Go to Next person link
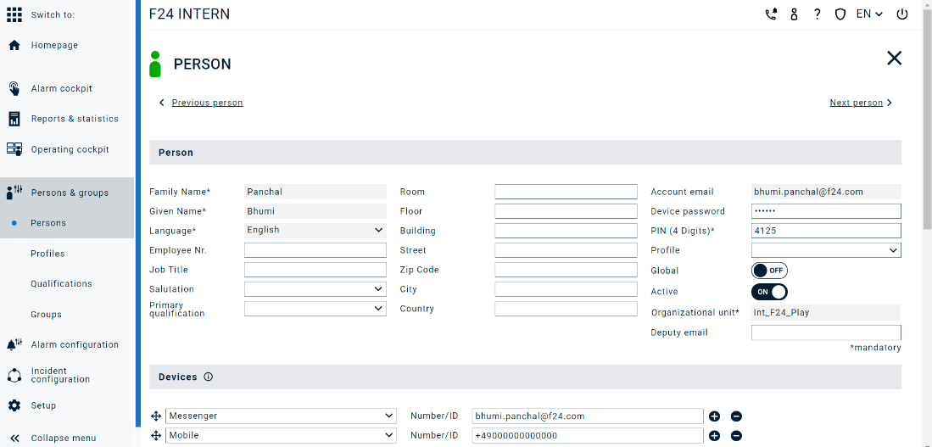This screenshot has height=447, width=932. (856, 103)
